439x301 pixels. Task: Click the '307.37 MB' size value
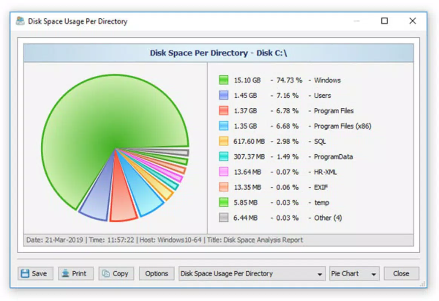249,157
